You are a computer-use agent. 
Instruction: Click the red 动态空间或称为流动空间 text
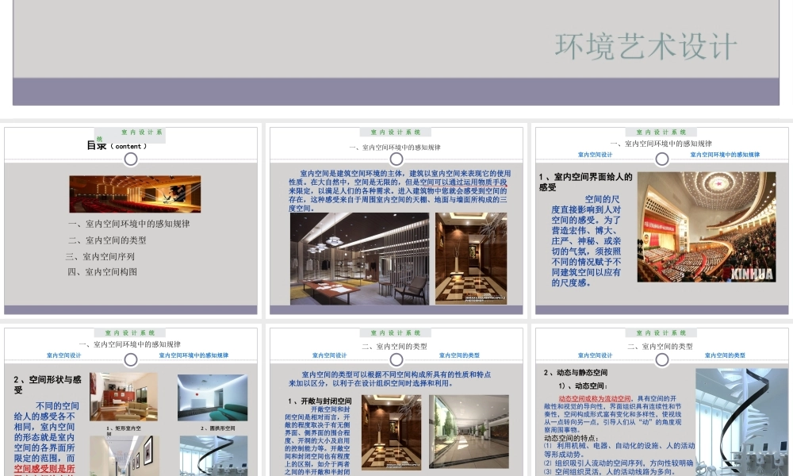coord(595,398)
